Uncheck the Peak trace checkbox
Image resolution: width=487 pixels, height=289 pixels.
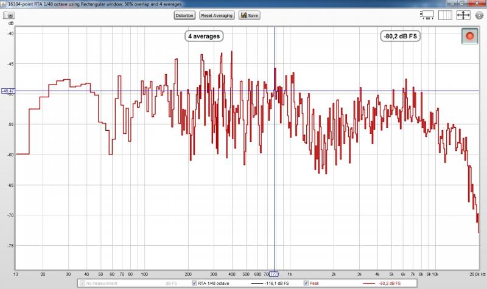[x=306, y=284]
